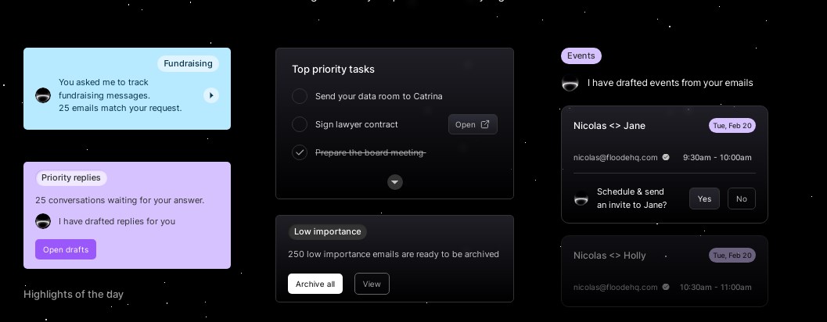Open the Nicolas <> Holly event card

coord(664,271)
